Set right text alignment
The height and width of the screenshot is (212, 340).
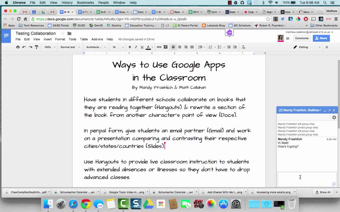(186, 47)
